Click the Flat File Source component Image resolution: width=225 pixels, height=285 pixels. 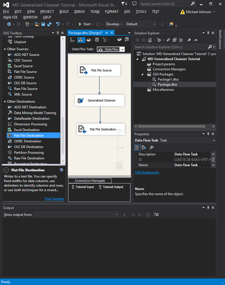click(99, 71)
